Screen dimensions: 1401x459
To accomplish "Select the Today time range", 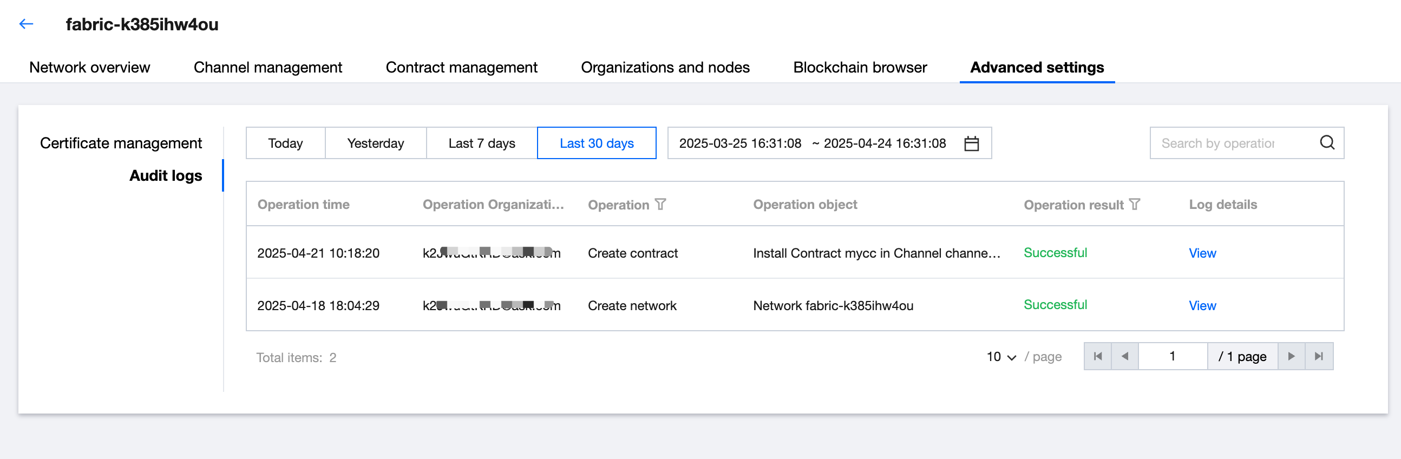I will [285, 143].
